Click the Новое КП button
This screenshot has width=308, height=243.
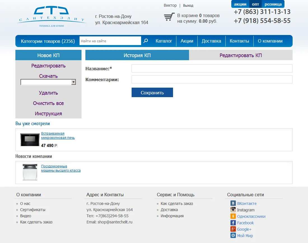48,55
